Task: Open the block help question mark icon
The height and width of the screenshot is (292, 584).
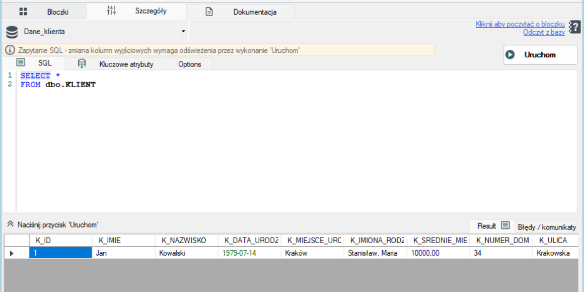Action: coord(575,28)
